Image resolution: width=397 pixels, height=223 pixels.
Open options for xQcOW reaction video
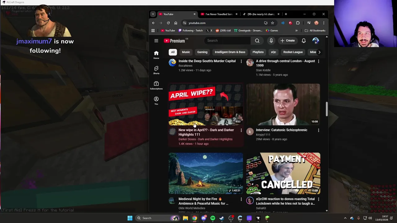319,199
